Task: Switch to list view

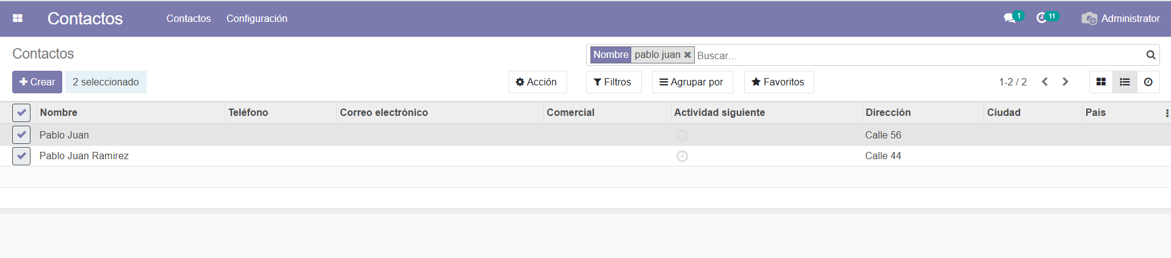Action: pos(1125,82)
